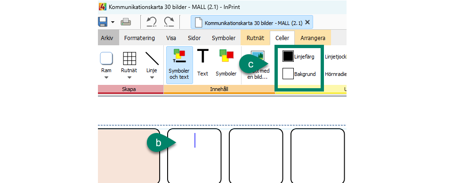
Task: Select the third empty grid cell
Action: click(256, 156)
